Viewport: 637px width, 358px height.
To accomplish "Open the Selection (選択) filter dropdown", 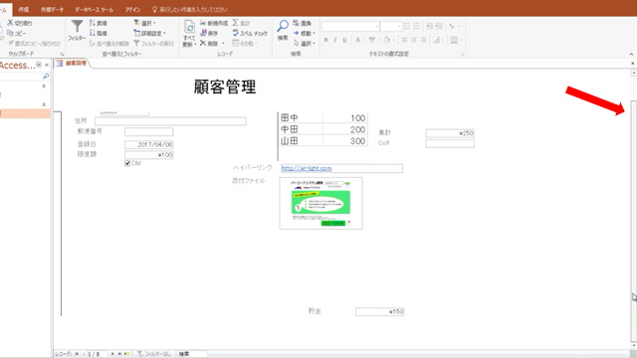I will (x=145, y=23).
